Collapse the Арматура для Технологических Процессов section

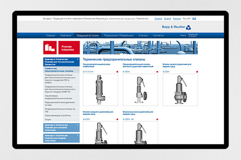click(x=77, y=61)
